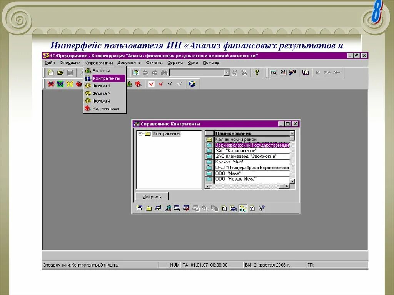Click the New document toolbar icon
The image size is (394, 295).
(x=51, y=73)
